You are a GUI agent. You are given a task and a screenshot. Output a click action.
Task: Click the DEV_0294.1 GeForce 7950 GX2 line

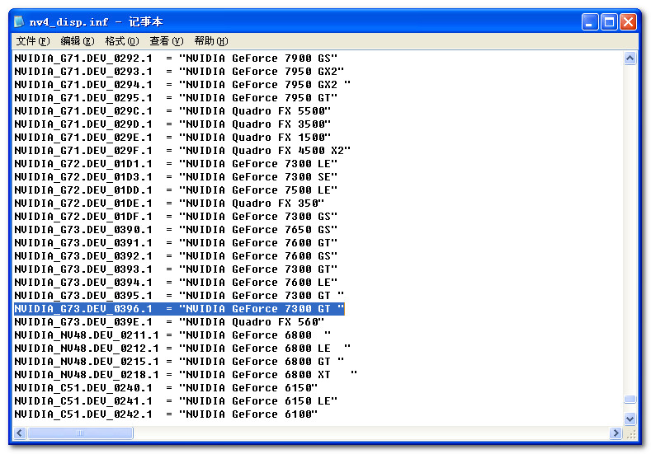(182, 85)
